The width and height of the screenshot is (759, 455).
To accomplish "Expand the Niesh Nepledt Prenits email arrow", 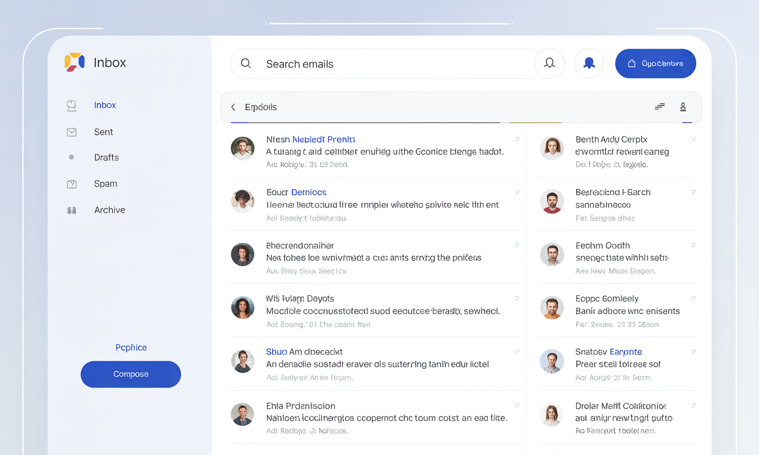I will click(x=516, y=139).
